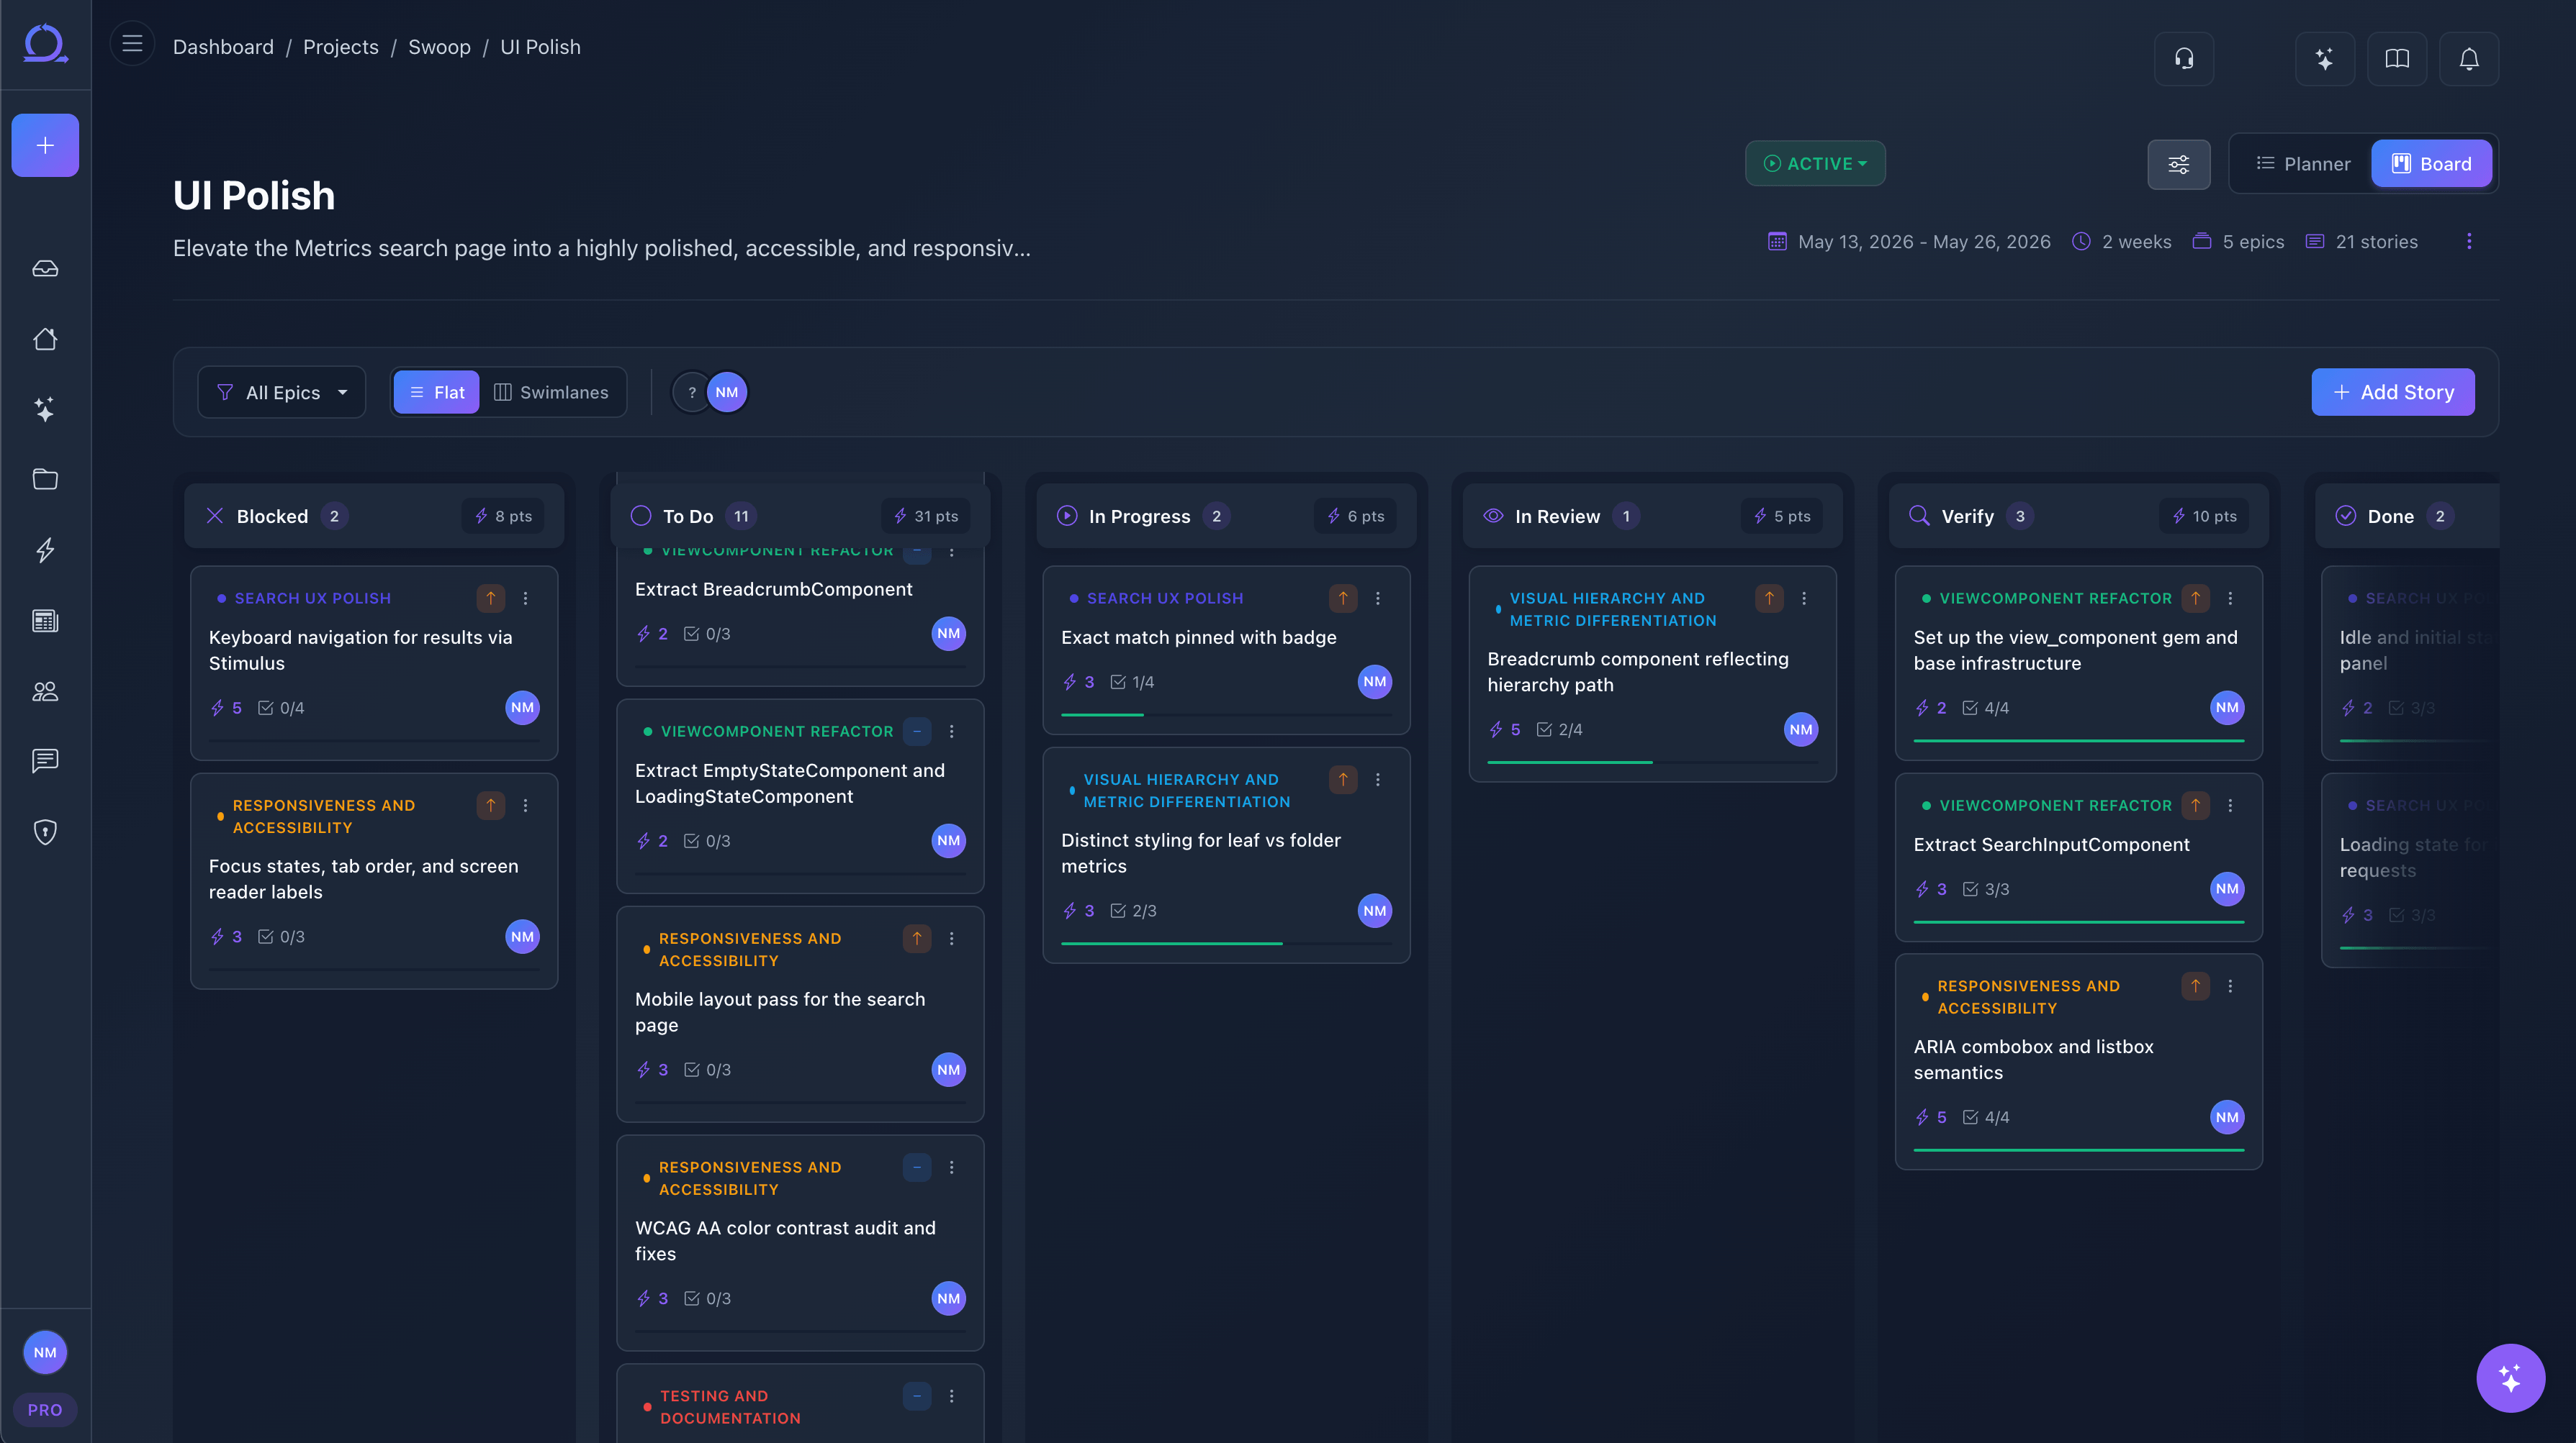Screen dimensions: 2576x1443
Task: Click progress bar on Breadcrumb component card
Action: [x=1652, y=763]
